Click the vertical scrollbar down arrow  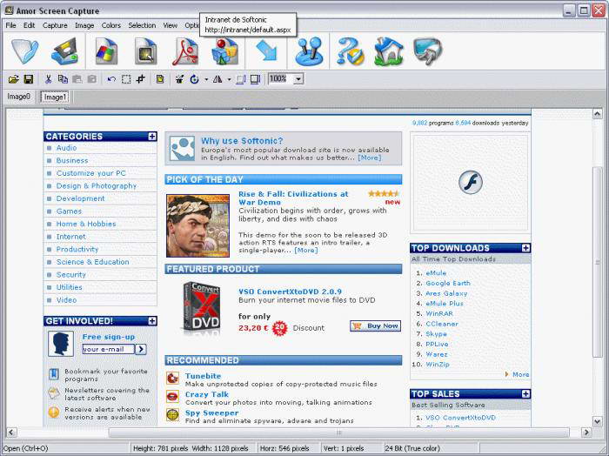point(598,421)
